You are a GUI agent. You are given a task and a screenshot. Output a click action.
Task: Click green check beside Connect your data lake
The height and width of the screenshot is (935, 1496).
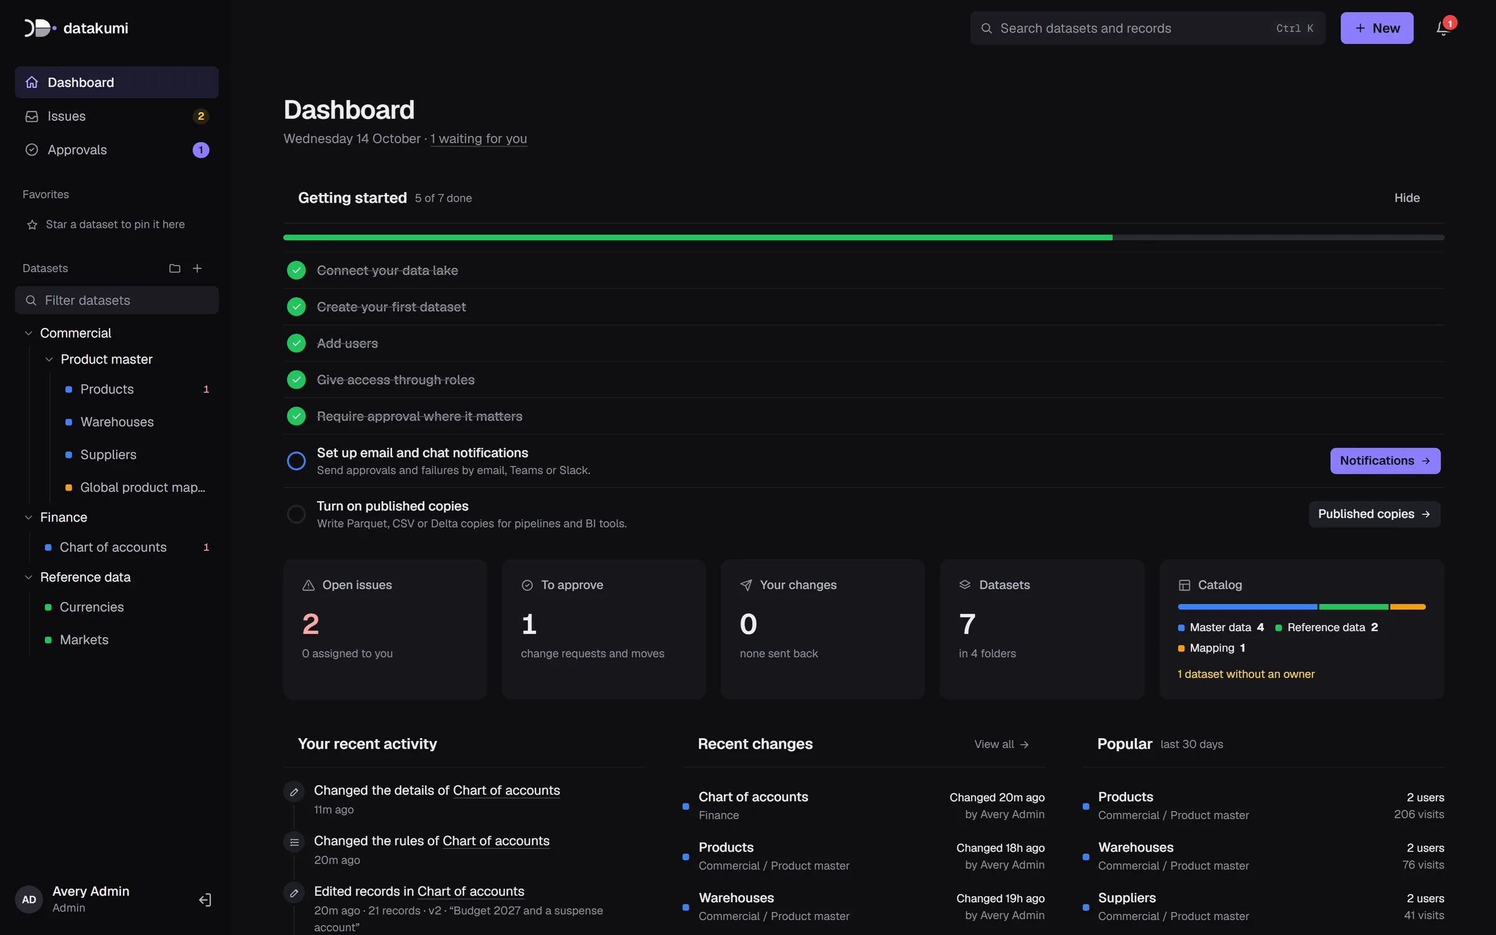[x=296, y=271]
